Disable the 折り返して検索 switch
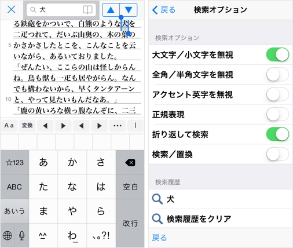Viewport: 293px width, 248px height. [x=277, y=134]
